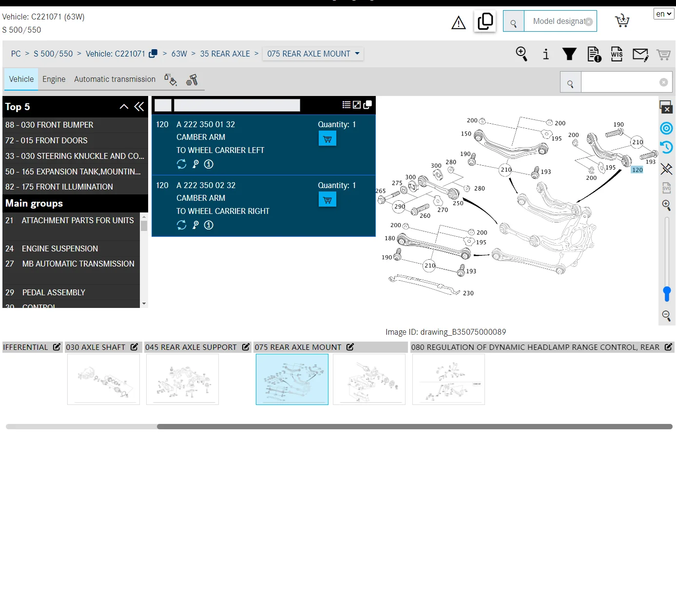The height and width of the screenshot is (593, 676).
Task: Expand the parts list panel
Action: tap(357, 105)
